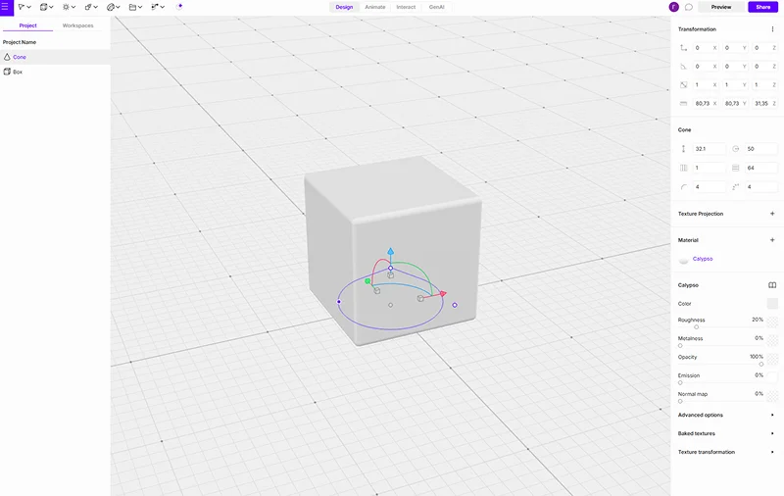Open the GenAI tab
The image size is (784, 496).
tap(436, 7)
